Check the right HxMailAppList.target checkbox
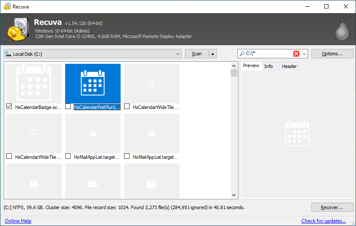Screen dimensions: 356x226 [127, 156]
